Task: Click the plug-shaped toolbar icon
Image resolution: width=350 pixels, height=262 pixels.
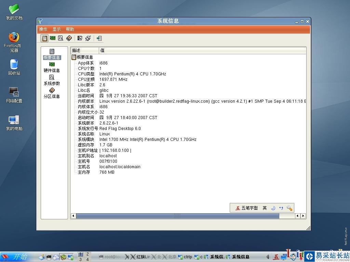Action: 88,38
